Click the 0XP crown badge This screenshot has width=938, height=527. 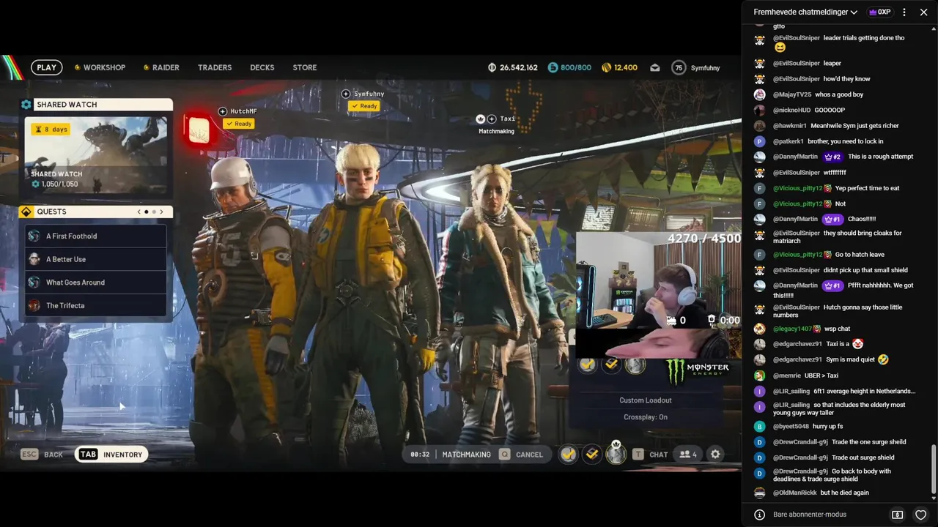[x=879, y=12]
